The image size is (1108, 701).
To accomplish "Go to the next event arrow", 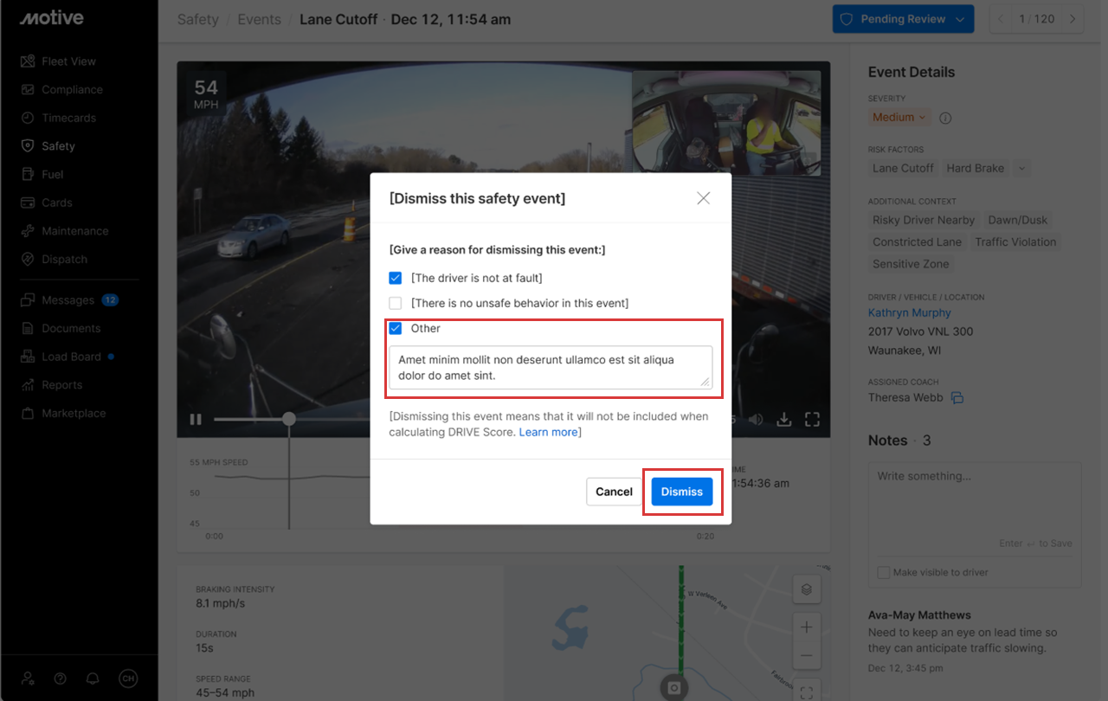I will click(1073, 19).
